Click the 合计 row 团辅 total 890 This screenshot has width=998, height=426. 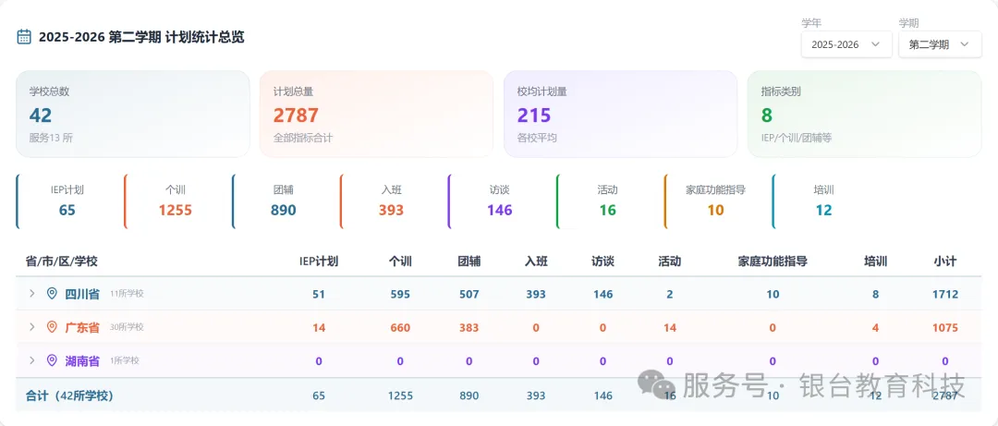pos(469,396)
